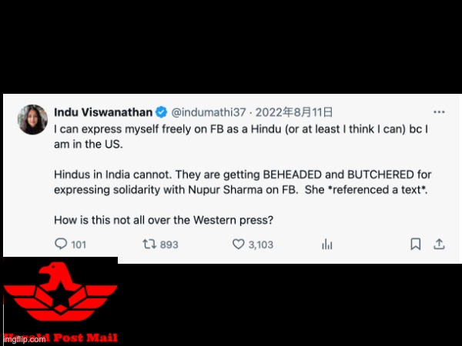Open Indu Viswanathan's profile picture
The height and width of the screenshot is (346, 462).
click(32, 119)
